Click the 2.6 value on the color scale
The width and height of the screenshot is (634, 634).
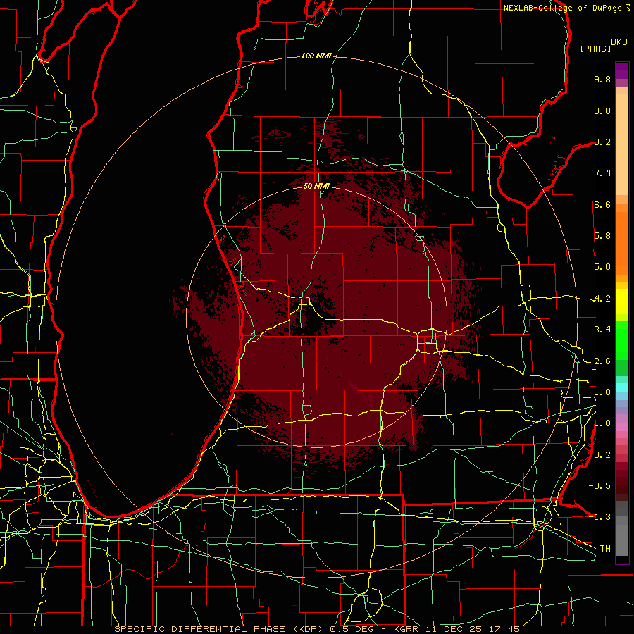(602, 361)
